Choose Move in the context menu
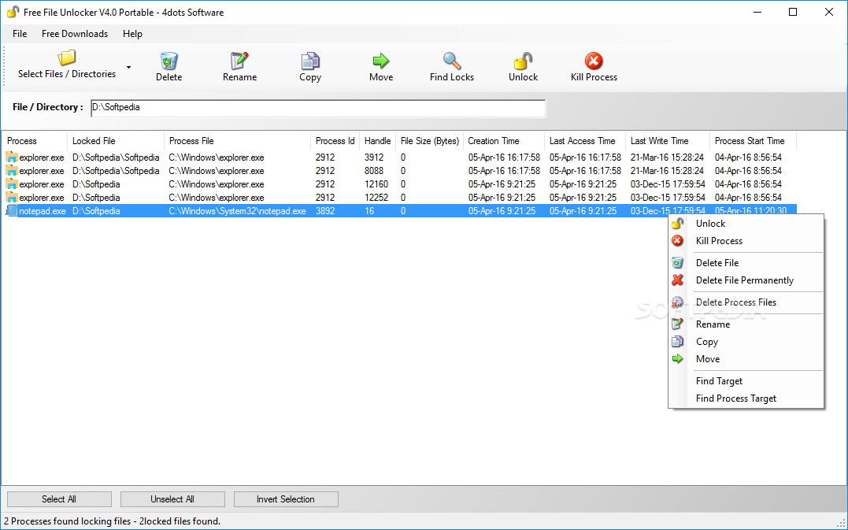This screenshot has width=848, height=530. click(x=746, y=359)
